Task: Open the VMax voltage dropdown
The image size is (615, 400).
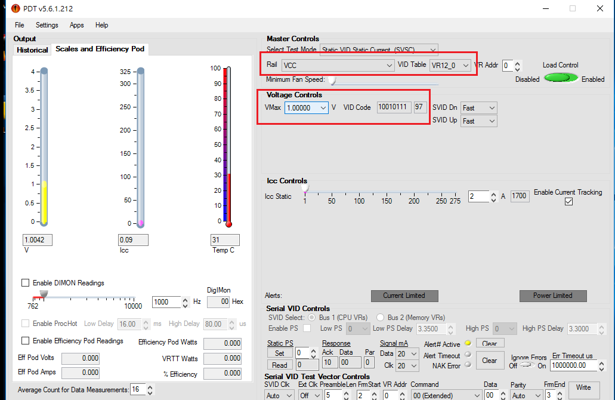Action: [x=307, y=107]
